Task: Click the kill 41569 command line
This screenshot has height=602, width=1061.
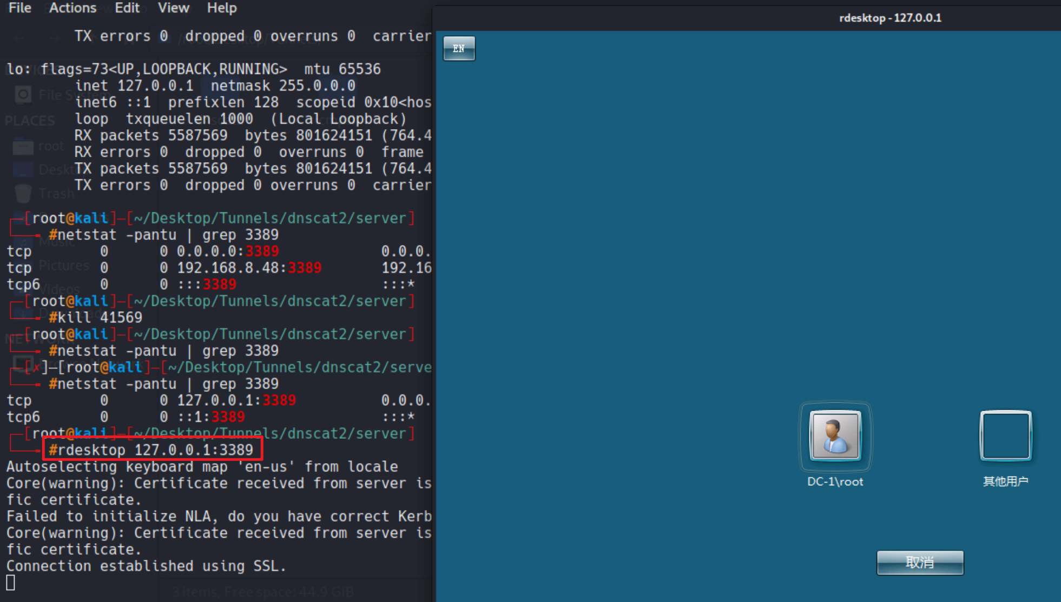Action: pyautogui.click(x=96, y=317)
